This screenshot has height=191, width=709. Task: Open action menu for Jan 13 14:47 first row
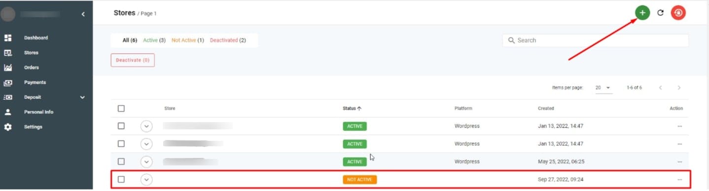pos(679,126)
